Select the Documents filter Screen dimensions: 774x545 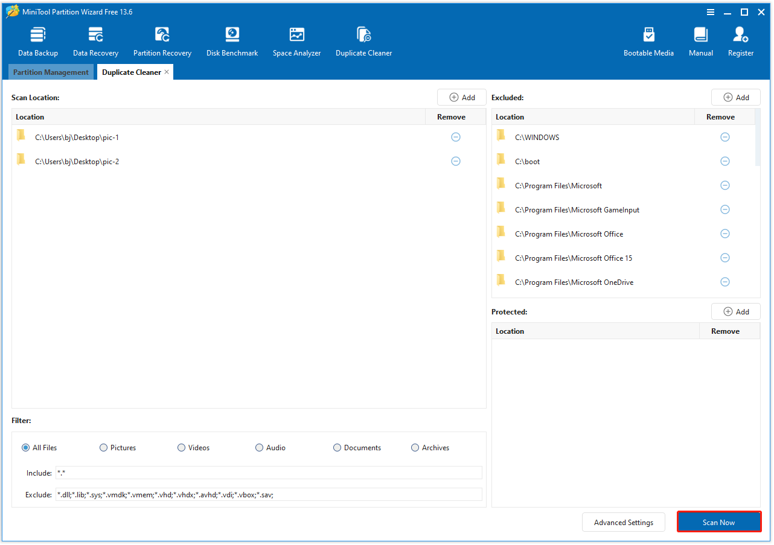(357, 448)
